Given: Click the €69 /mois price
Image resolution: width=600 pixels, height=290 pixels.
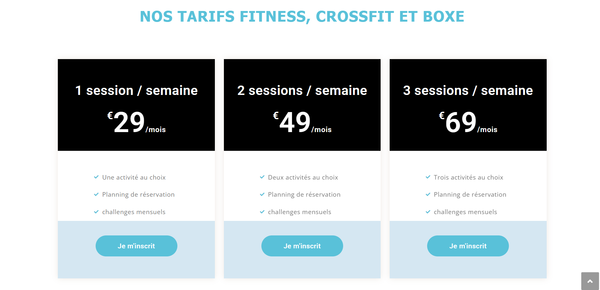Looking at the screenshot, I should (468, 122).
